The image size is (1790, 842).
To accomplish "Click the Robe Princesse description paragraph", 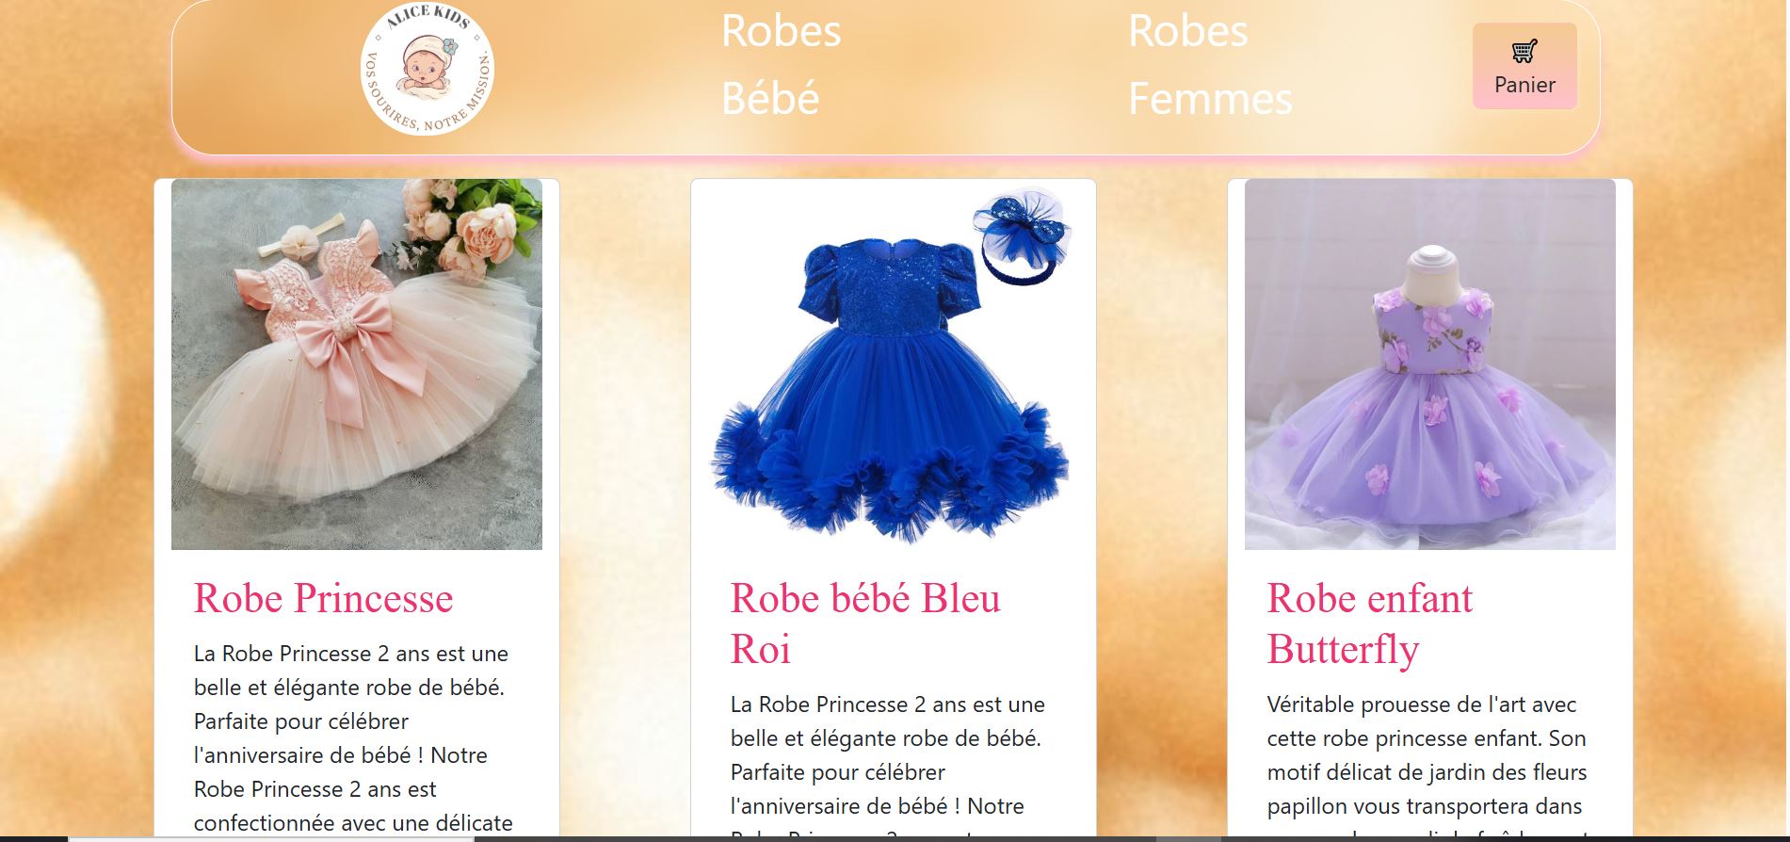I will point(353,738).
